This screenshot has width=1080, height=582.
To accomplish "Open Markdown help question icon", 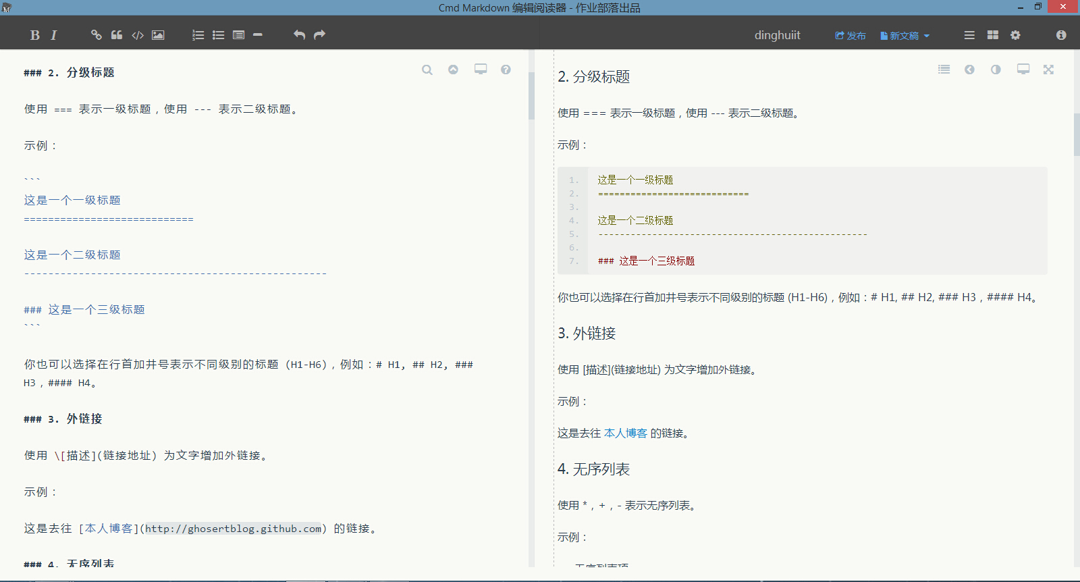I will pos(506,70).
